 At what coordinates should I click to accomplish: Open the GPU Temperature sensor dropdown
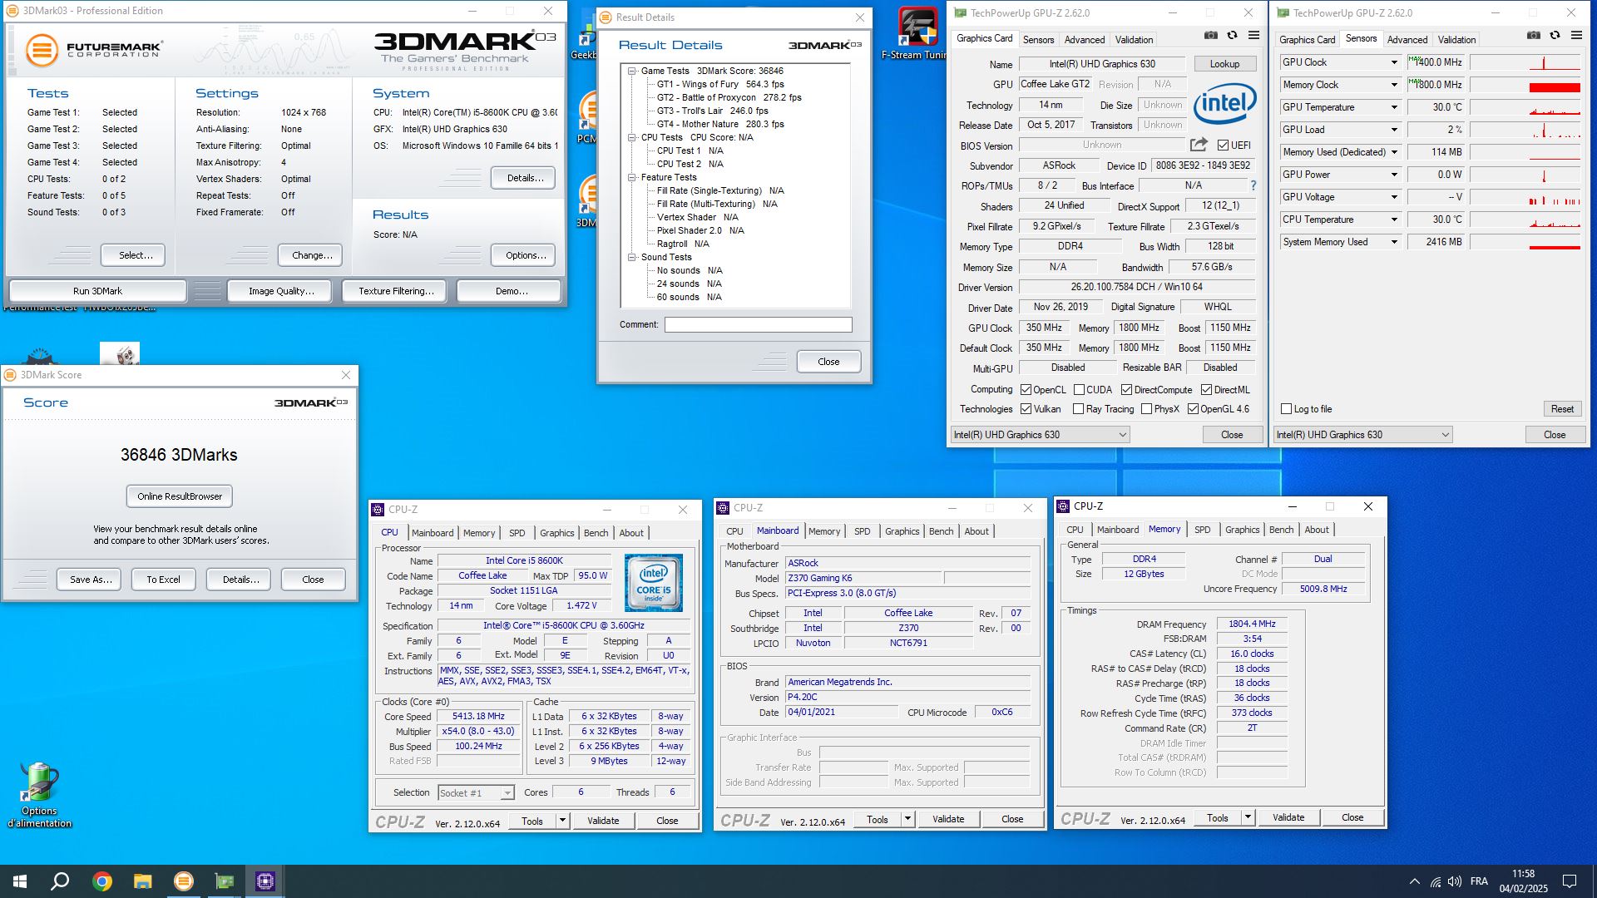tap(1395, 107)
